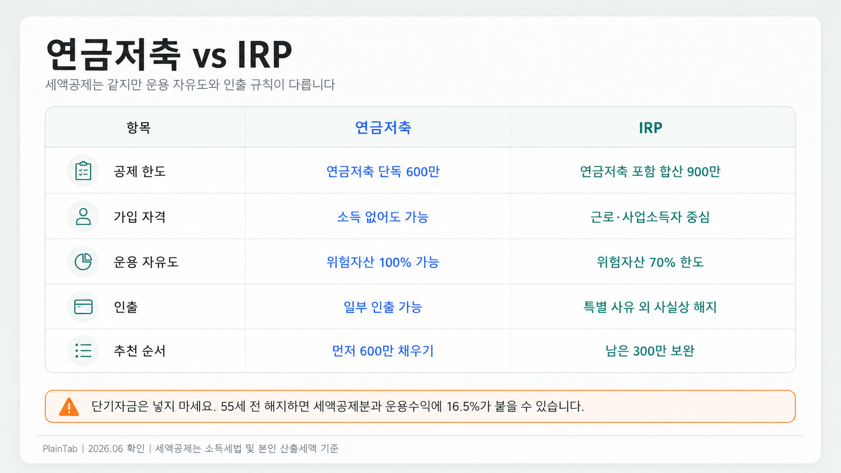Screen dimensions: 841x473
Task: Click the person icon beside 가입 자격
Action: pyautogui.click(x=83, y=217)
